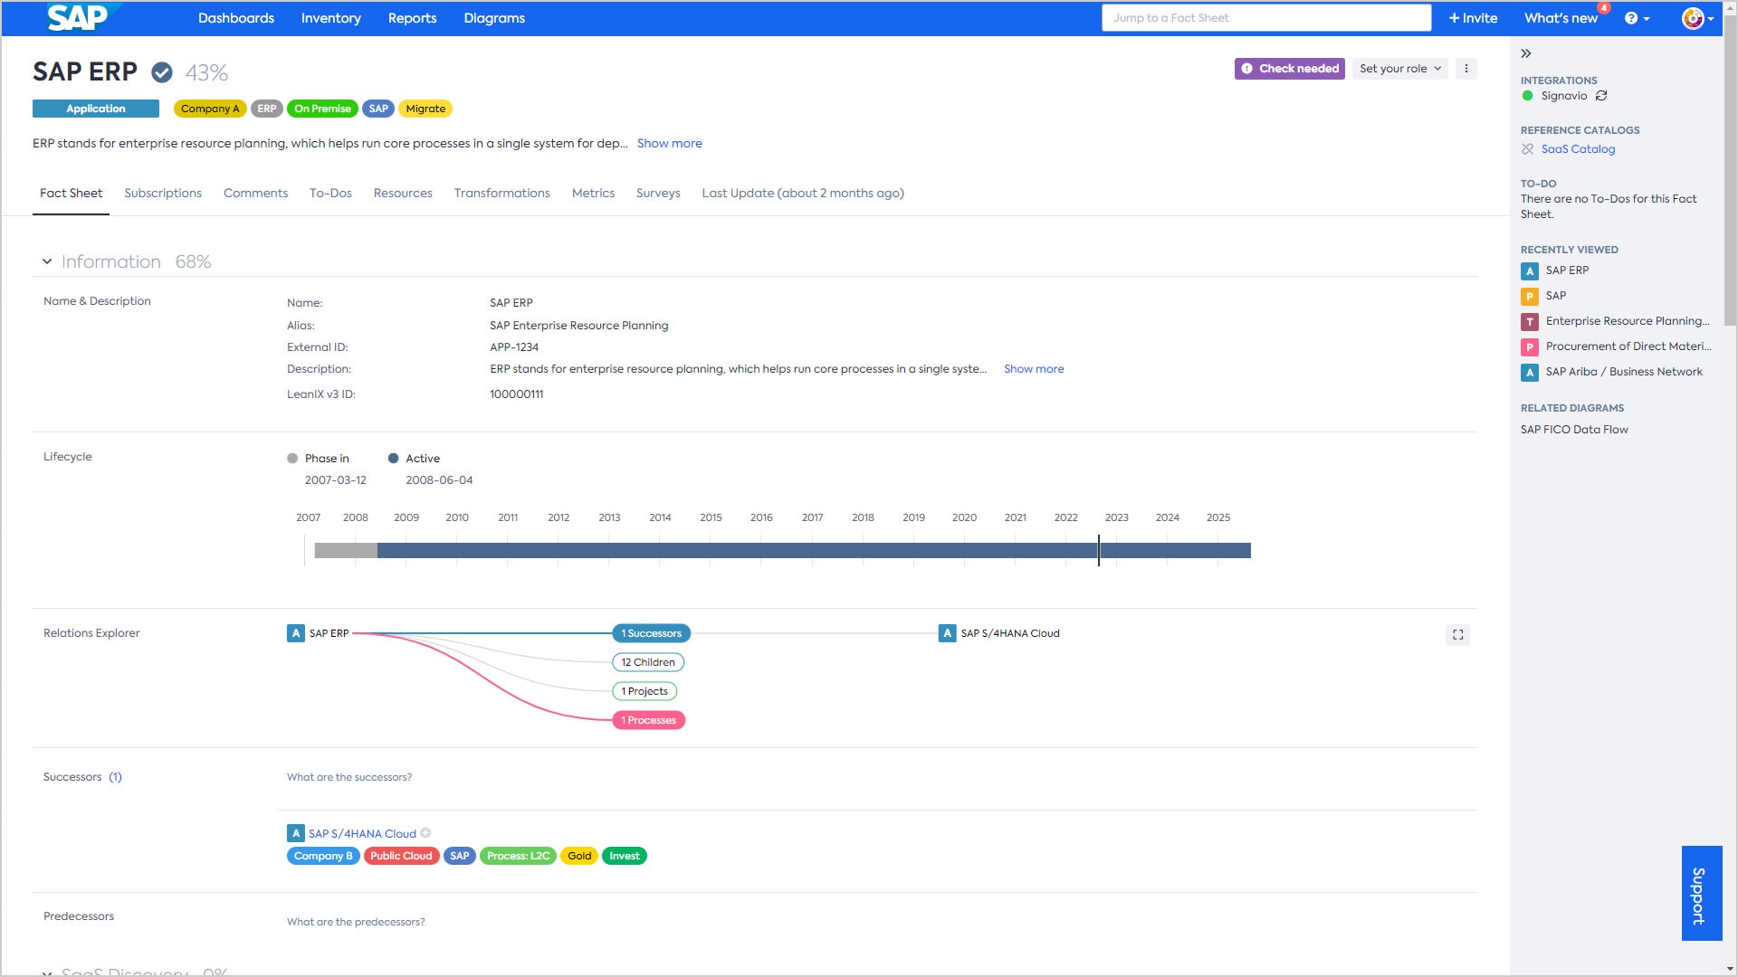Image resolution: width=1738 pixels, height=977 pixels.
Task: Click the Jump to a Fact Sheet field
Action: (x=1265, y=18)
